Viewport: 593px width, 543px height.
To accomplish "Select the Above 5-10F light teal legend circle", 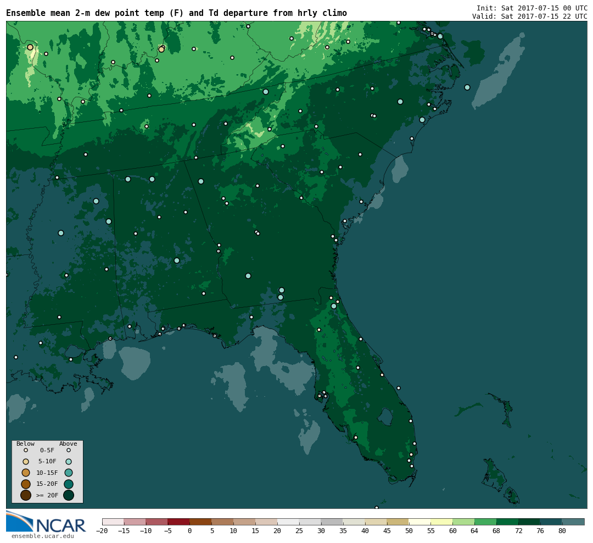I will click(69, 462).
